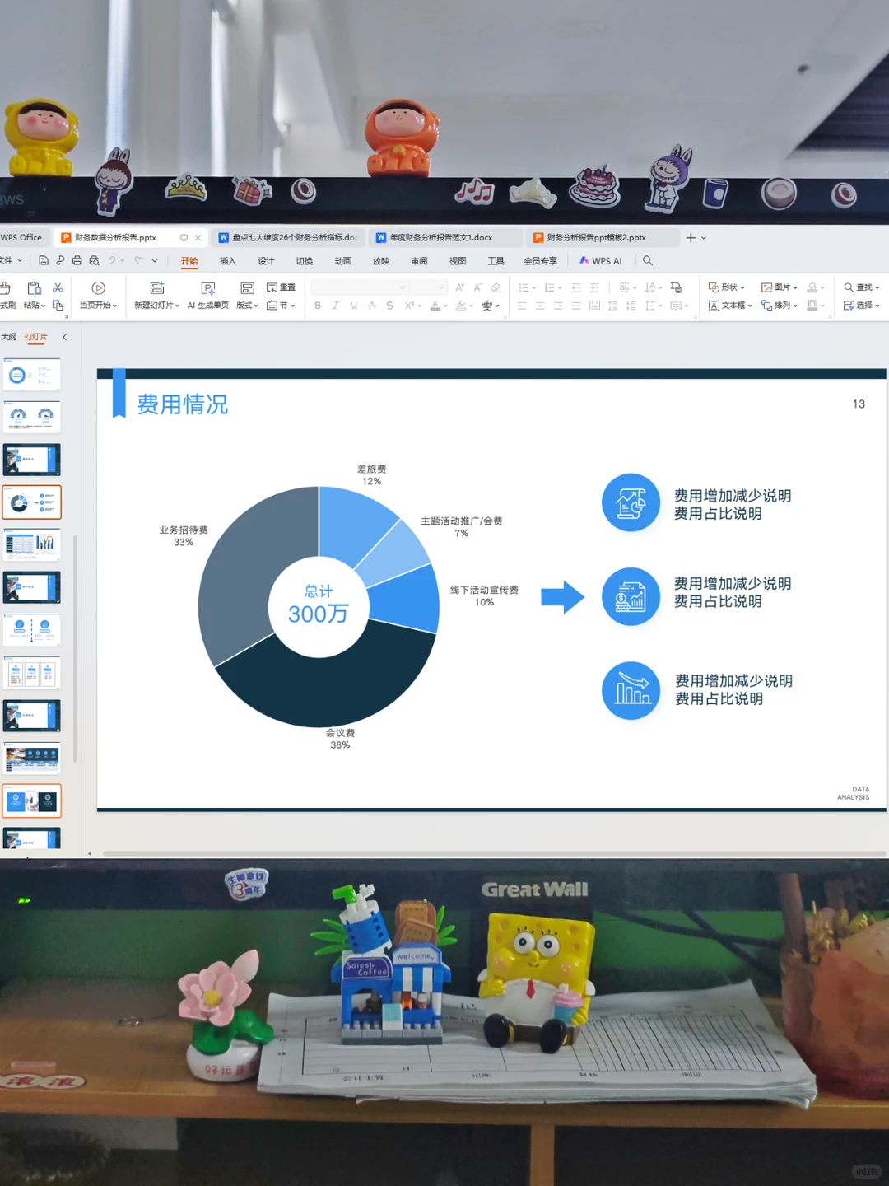
Task: Click the plus new tab button
Action: point(691,237)
